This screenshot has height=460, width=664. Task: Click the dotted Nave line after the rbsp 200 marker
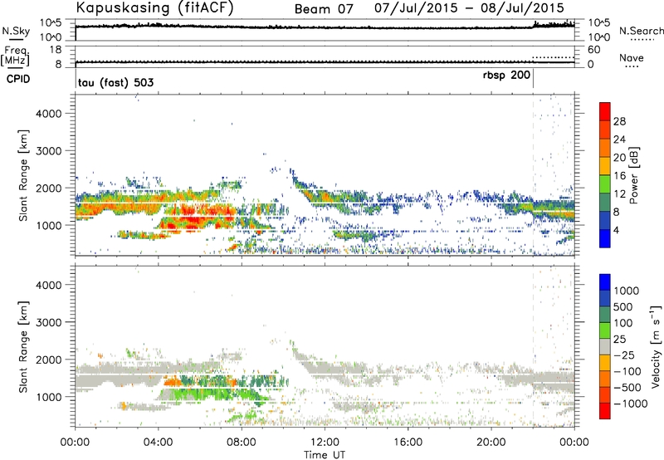[x=553, y=57]
